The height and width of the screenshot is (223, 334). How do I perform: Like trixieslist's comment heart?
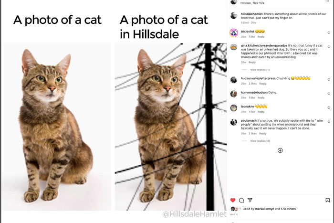(329, 32)
